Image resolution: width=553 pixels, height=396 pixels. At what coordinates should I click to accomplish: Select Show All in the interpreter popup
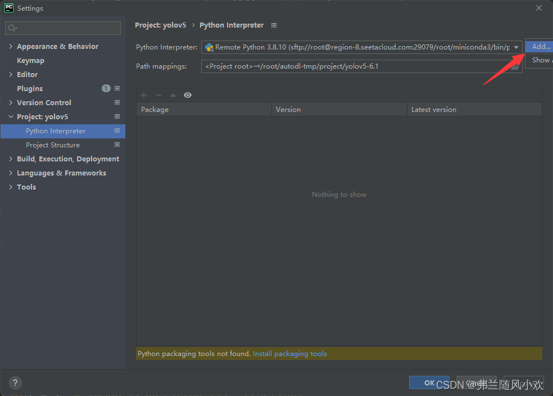click(x=540, y=60)
